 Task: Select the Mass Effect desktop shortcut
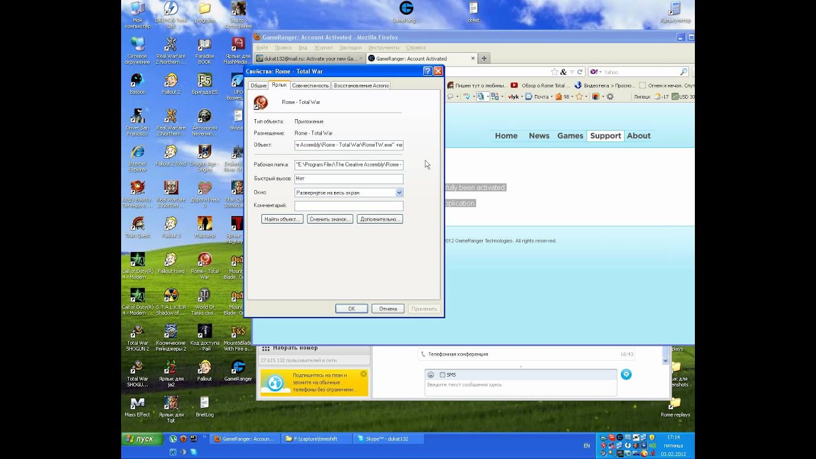[x=137, y=406]
